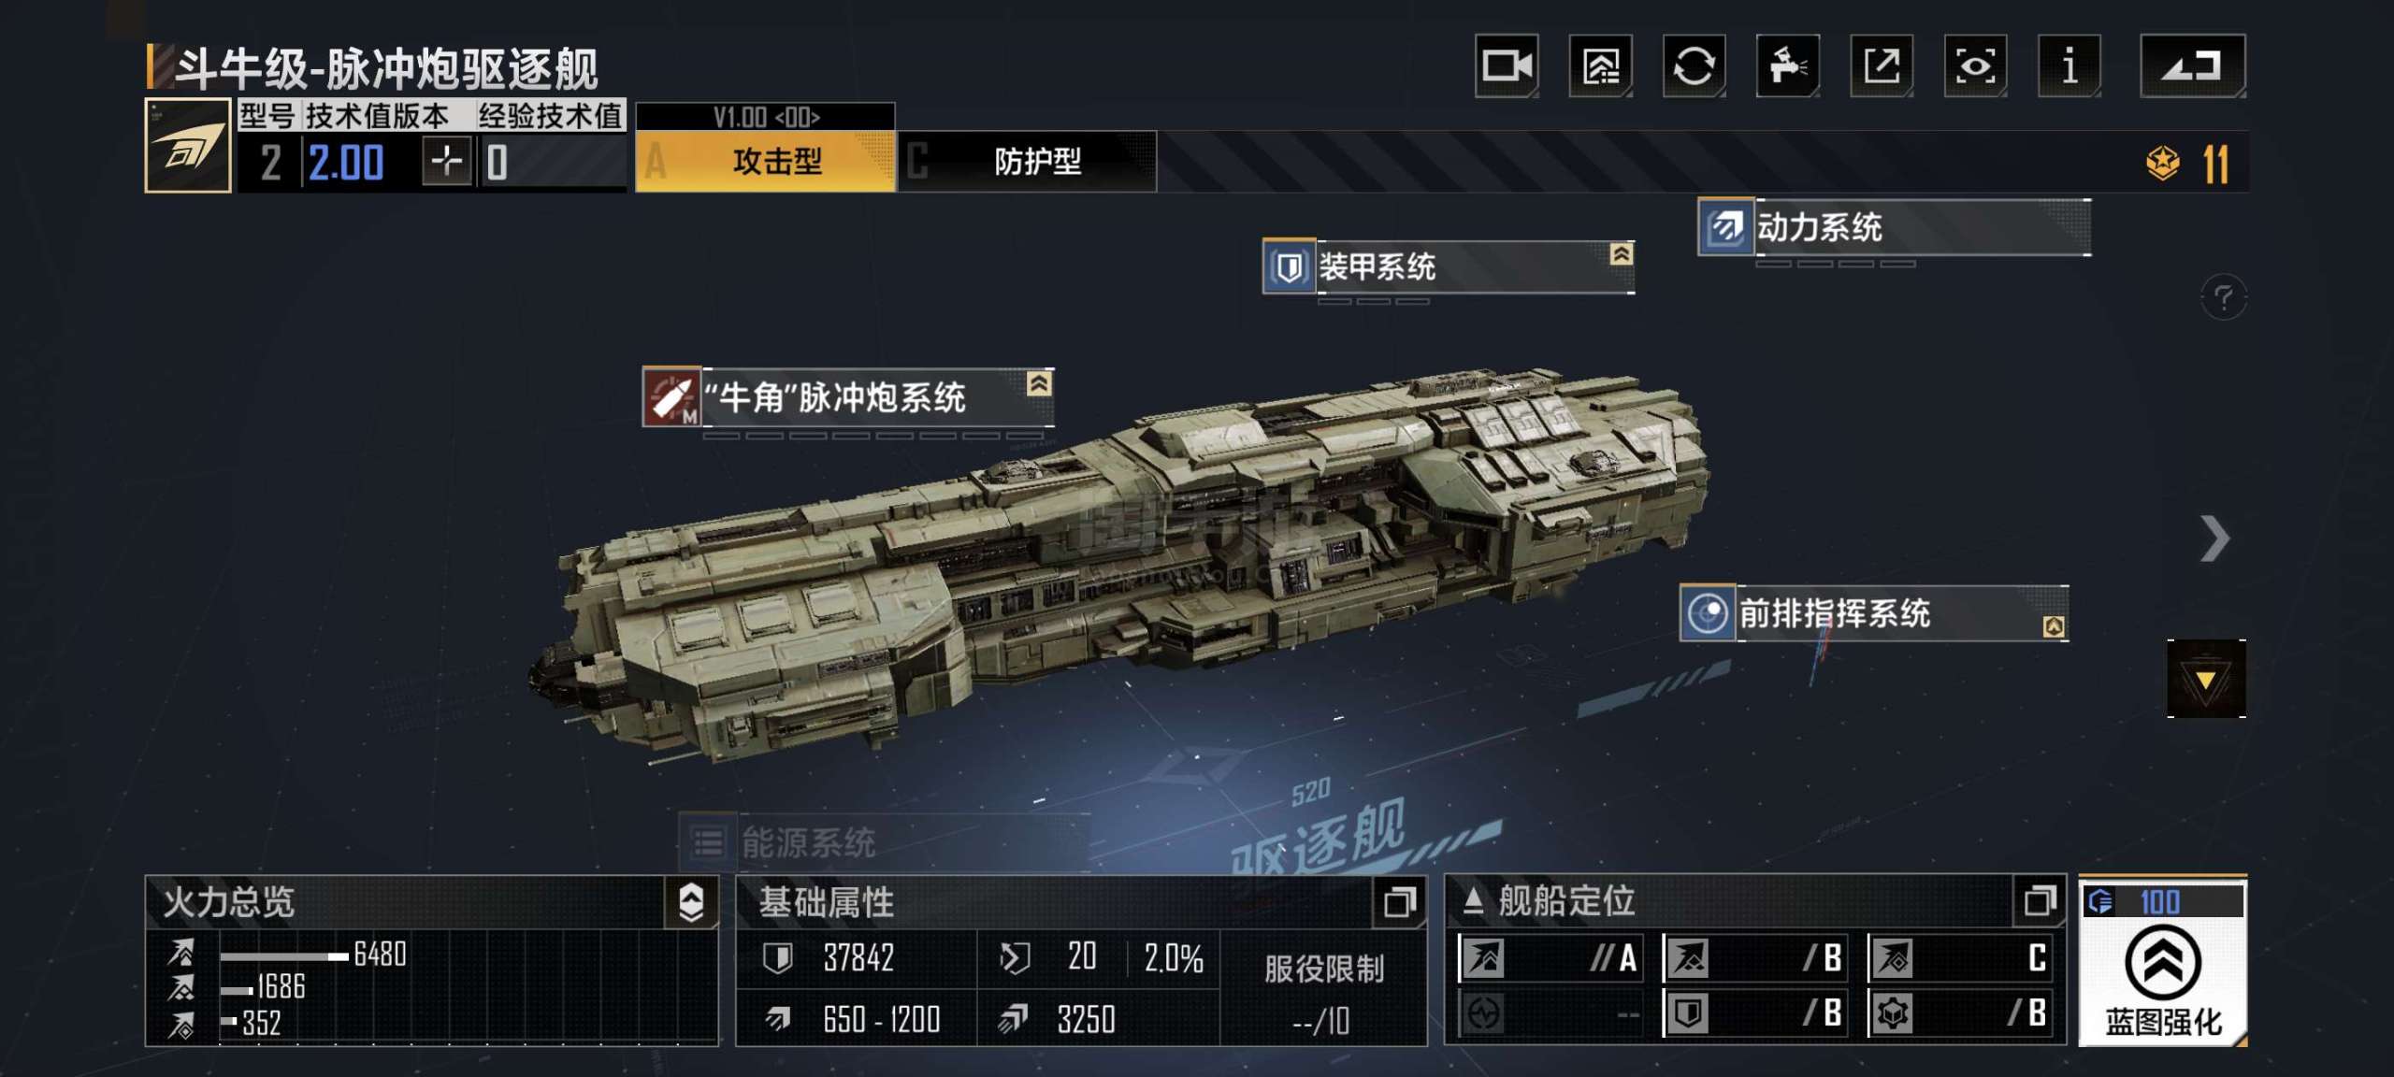Click the round question mark help icon

pos(2224,298)
